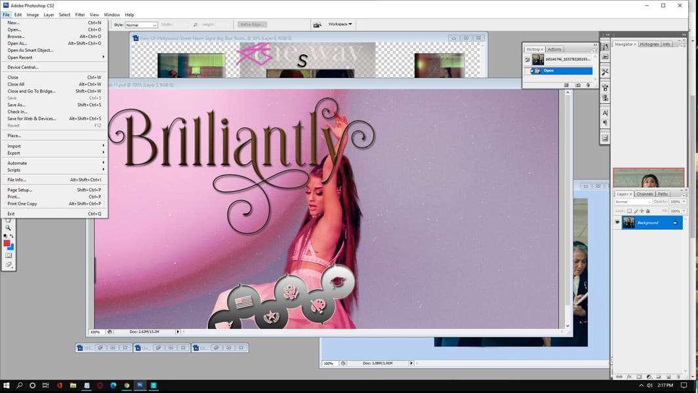Toggle lock transparent pixels in Layers panel
Image resolution: width=698 pixels, height=393 pixels.
(629, 211)
